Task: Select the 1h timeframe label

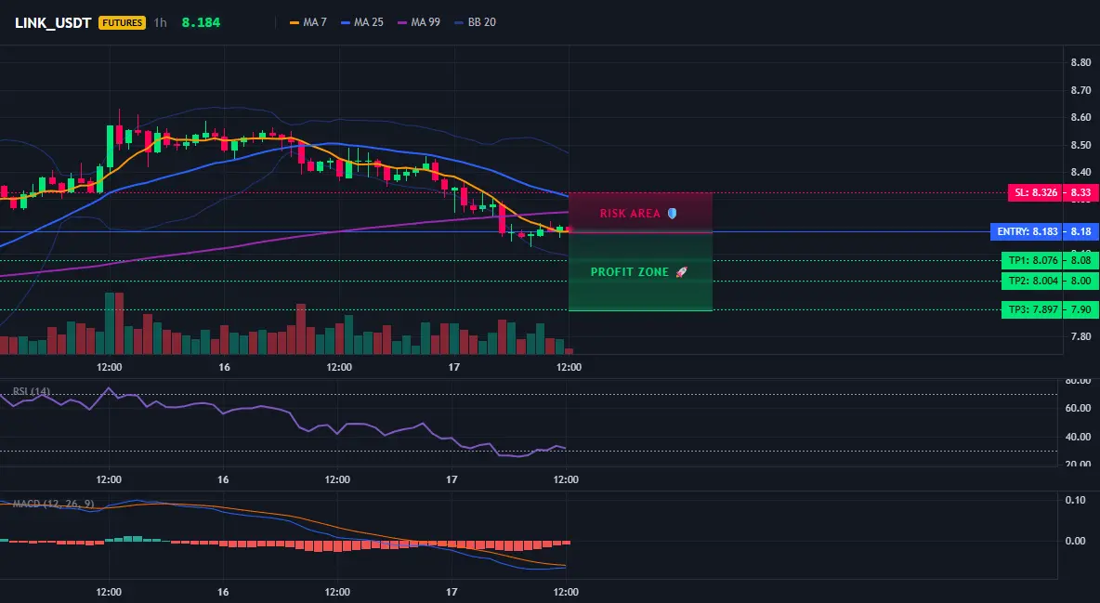Action: tap(160, 22)
